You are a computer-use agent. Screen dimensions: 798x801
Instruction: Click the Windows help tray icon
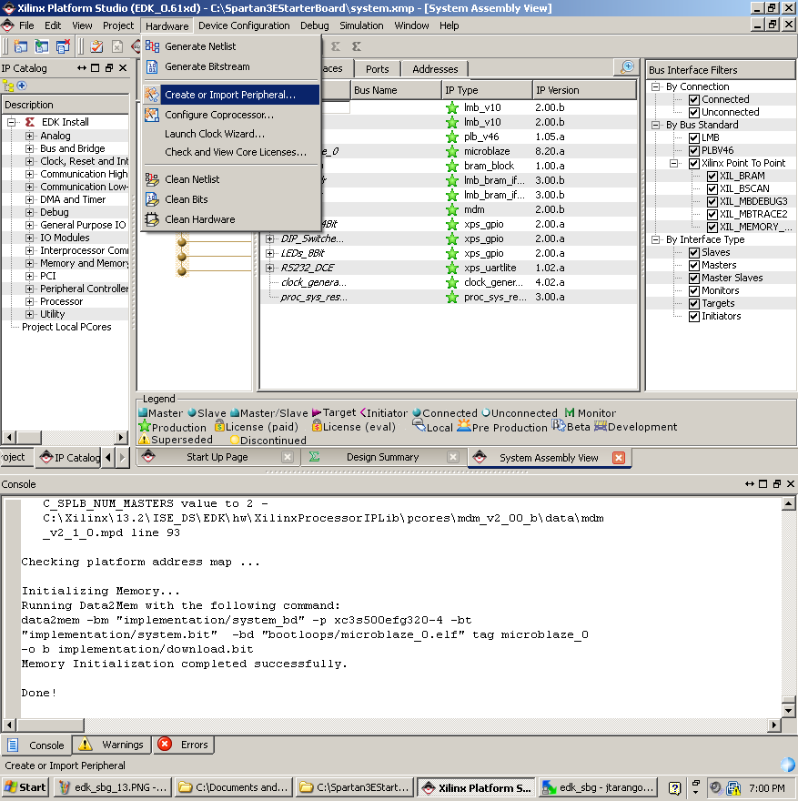(x=674, y=788)
